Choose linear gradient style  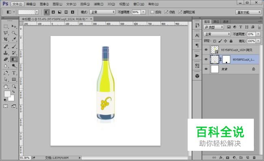(x=47, y=12)
